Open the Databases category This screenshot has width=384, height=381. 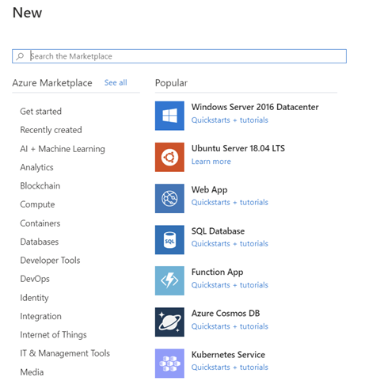click(40, 242)
